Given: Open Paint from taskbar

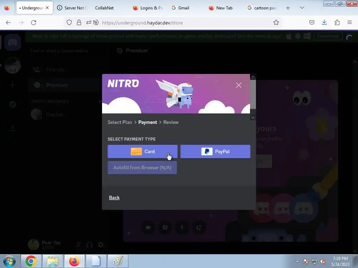Looking at the screenshot, I should 117,261.
